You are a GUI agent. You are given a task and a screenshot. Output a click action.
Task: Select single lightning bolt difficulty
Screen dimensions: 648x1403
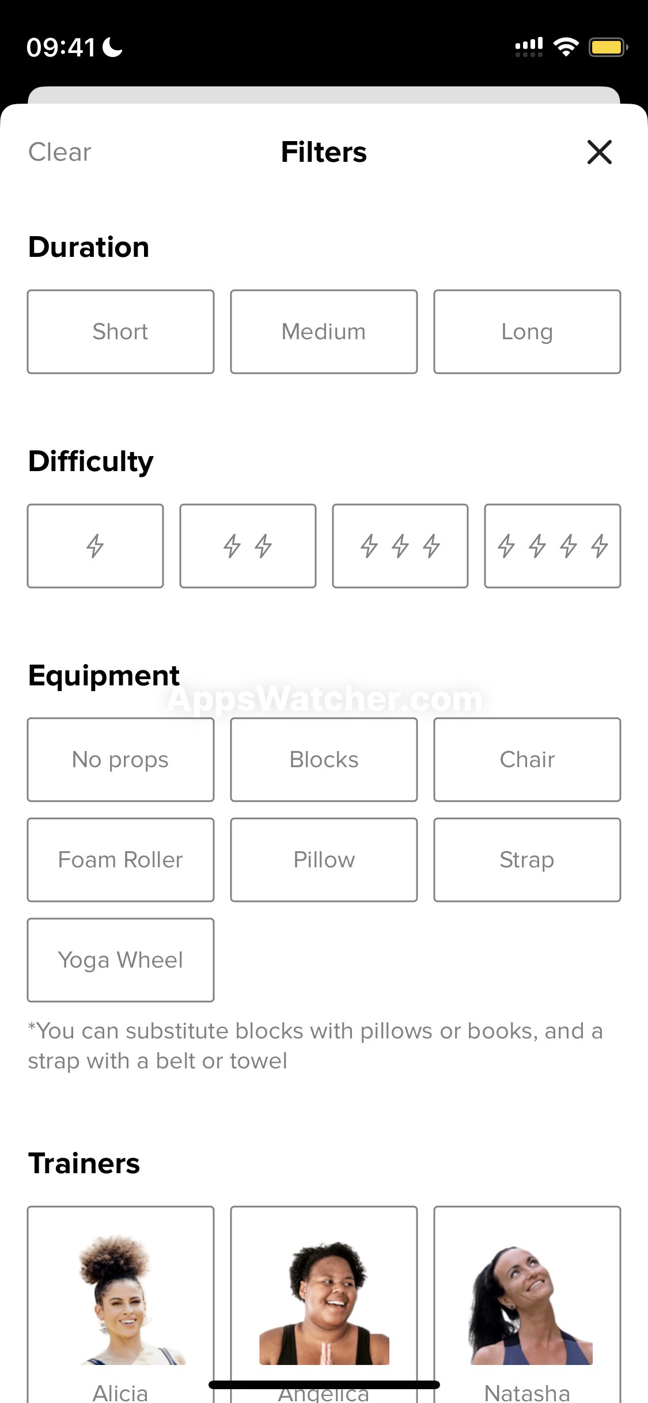pyautogui.click(x=95, y=546)
